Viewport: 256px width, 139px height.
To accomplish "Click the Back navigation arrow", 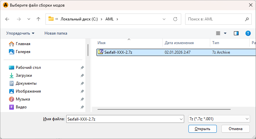I will click(8, 19).
